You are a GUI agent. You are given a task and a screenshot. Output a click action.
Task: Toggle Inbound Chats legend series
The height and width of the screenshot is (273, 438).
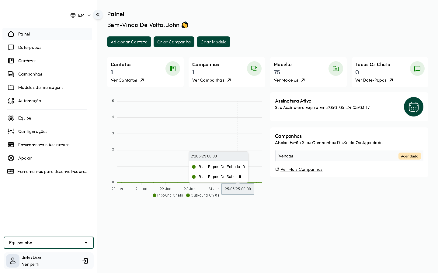[168, 195]
